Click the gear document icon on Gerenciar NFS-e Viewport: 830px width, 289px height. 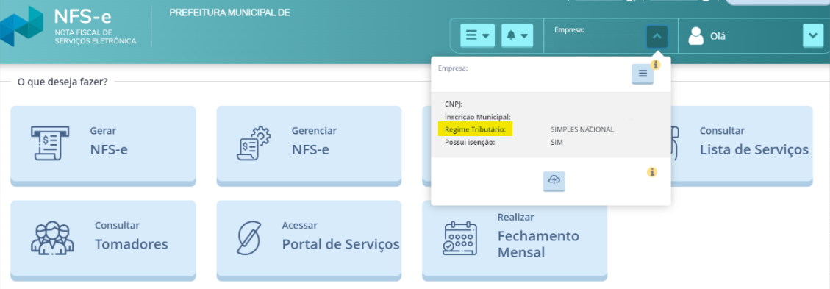click(x=253, y=143)
